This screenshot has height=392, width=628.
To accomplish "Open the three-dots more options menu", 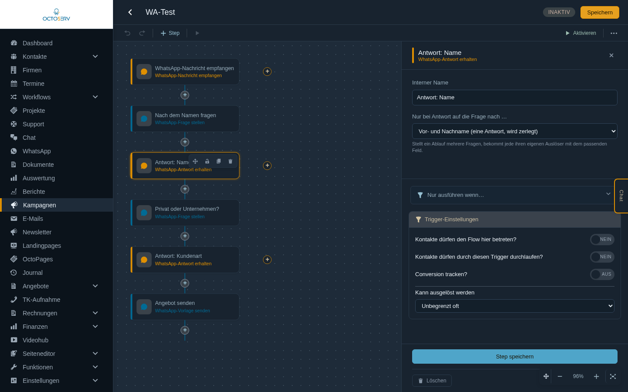I will (614, 33).
